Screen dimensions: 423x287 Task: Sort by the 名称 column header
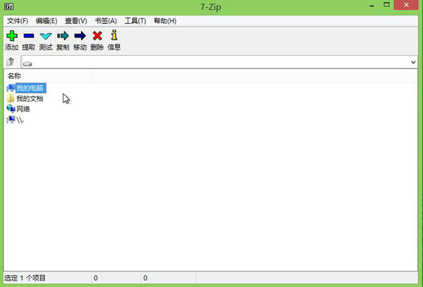tap(48, 76)
